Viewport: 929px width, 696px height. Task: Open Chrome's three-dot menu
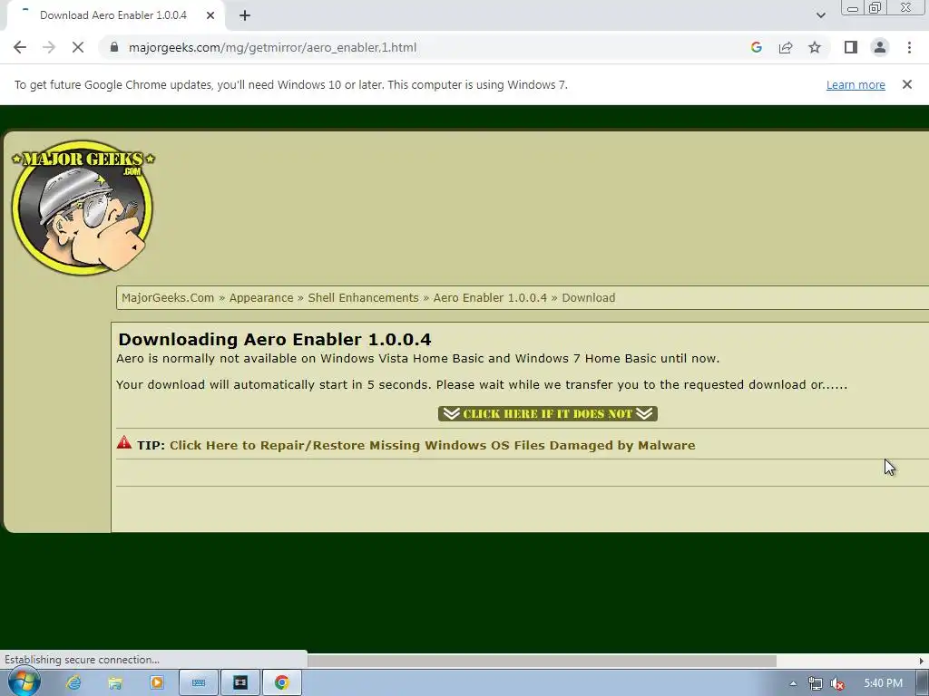point(909,47)
